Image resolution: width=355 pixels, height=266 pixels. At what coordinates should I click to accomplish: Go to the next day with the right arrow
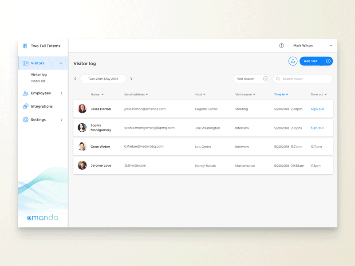[x=131, y=78]
